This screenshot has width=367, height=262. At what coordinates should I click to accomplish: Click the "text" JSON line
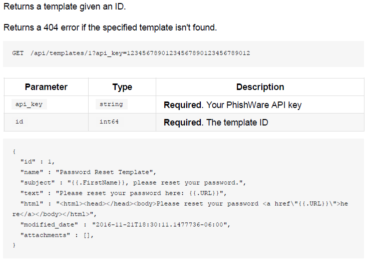(x=124, y=193)
